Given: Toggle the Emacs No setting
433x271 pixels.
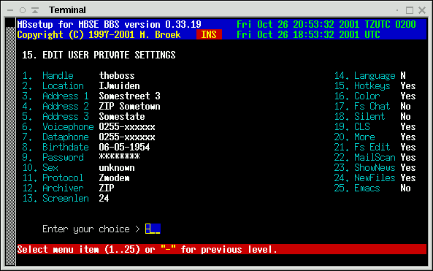Looking at the screenshot, I should (x=405, y=188).
